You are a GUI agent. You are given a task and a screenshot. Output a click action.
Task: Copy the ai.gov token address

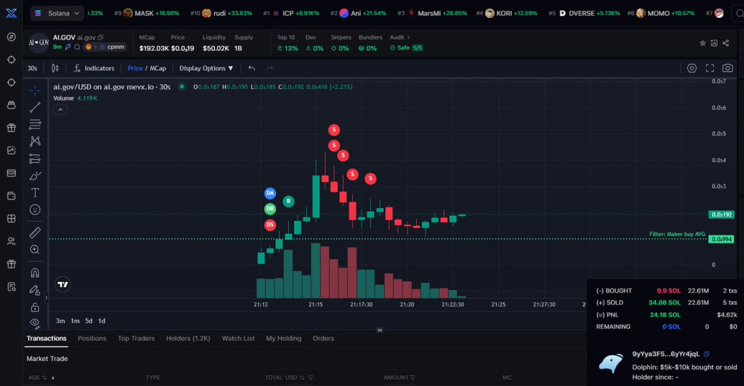[101, 38]
